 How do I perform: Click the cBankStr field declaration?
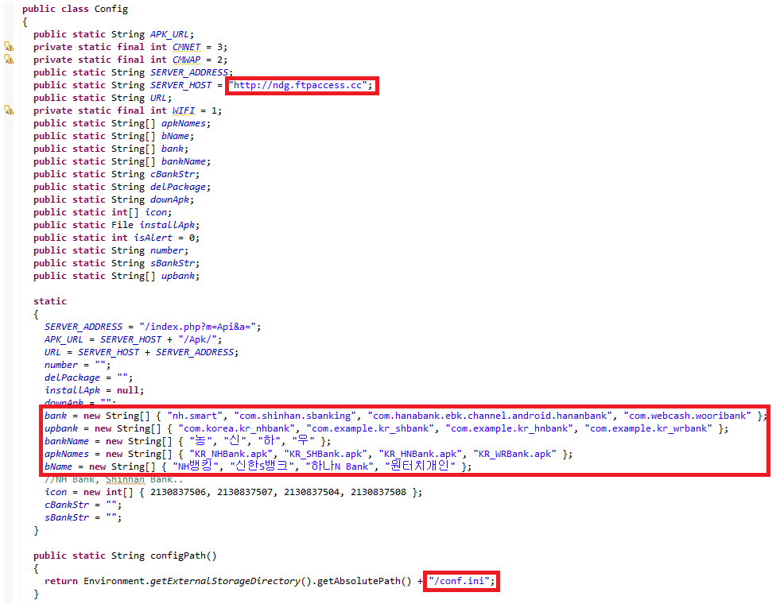pyautogui.click(x=116, y=174)
